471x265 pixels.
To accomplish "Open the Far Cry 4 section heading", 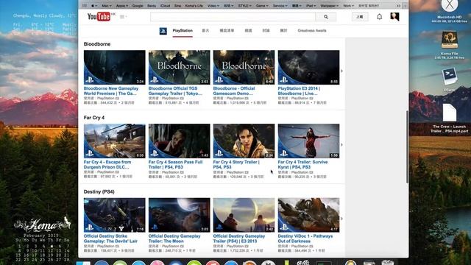I will coord(94,118).
